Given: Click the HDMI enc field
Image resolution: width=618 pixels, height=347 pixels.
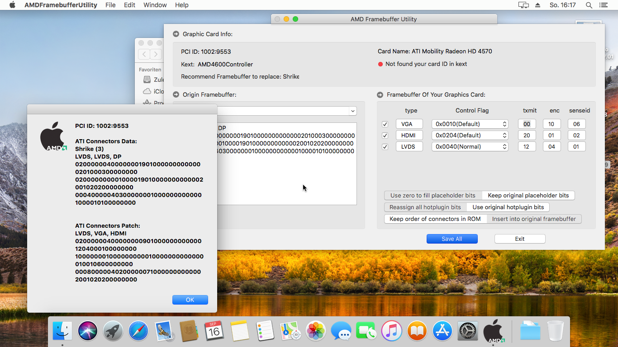Looking at the screenshot, I should pyautogui.click(x=551, y=135).
